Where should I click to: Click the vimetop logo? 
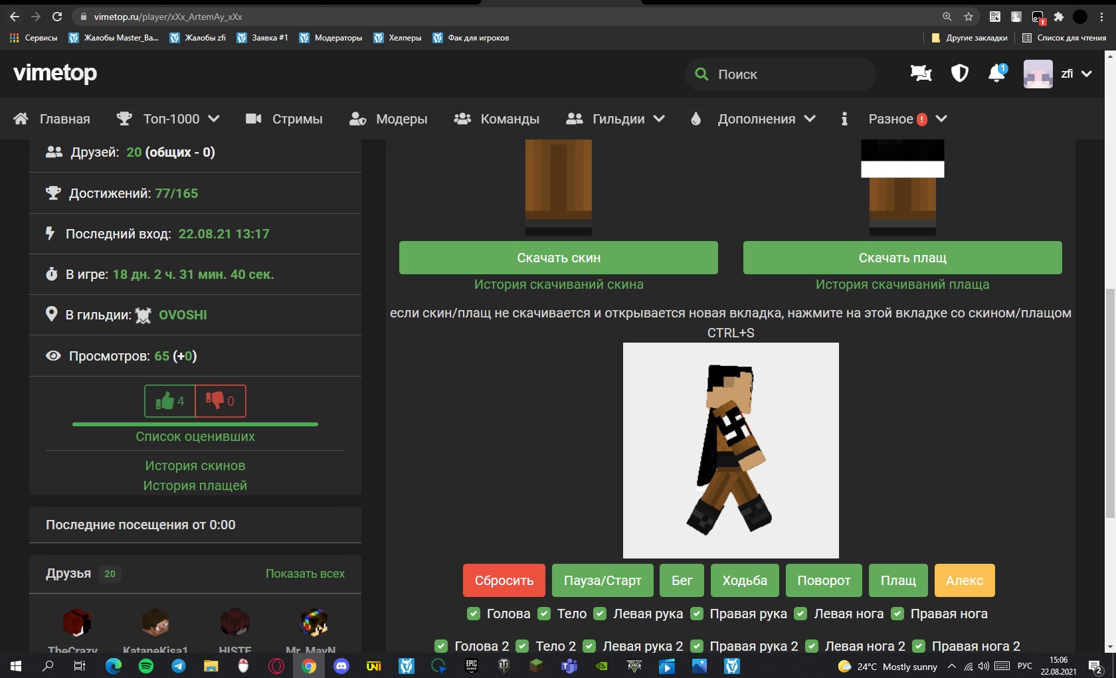pyautogui.click(x=55, y=73)
